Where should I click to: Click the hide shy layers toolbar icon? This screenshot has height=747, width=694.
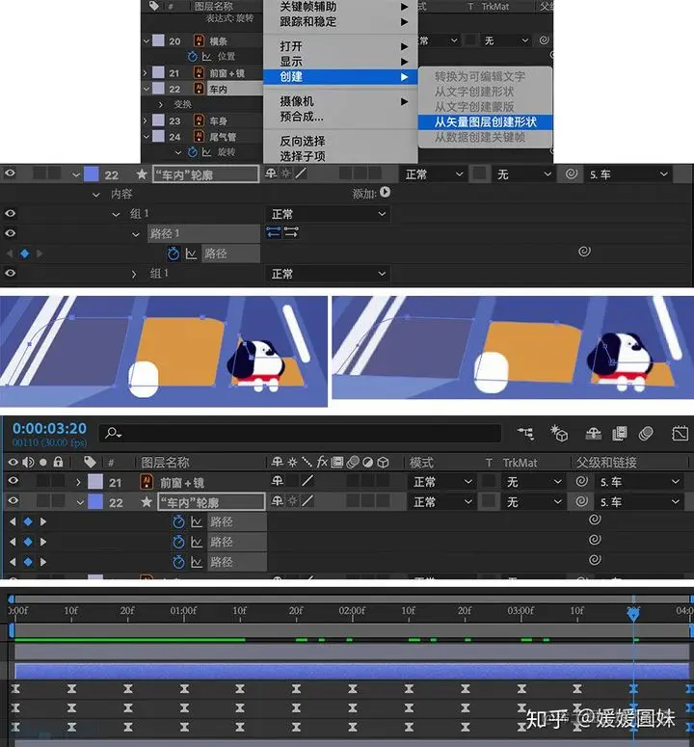593,434
